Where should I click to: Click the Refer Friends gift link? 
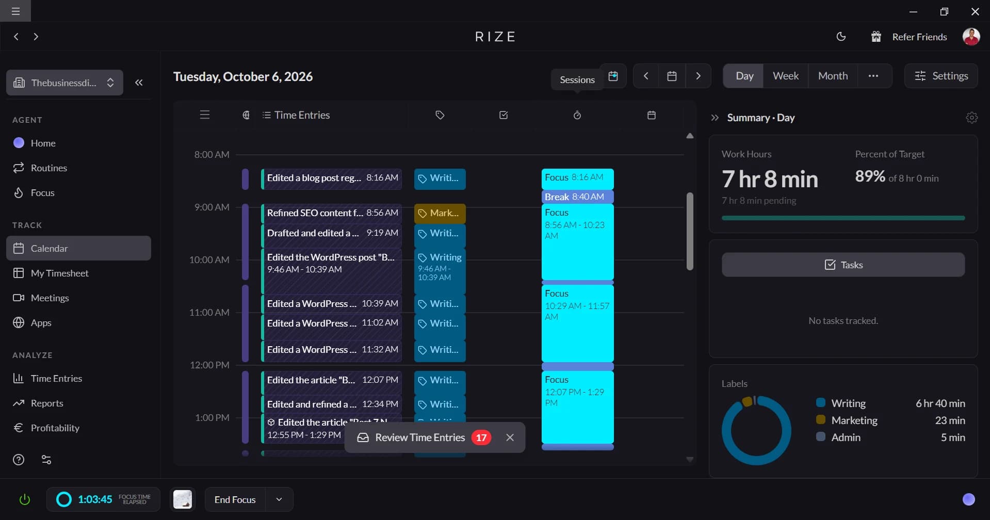(909, 37)
